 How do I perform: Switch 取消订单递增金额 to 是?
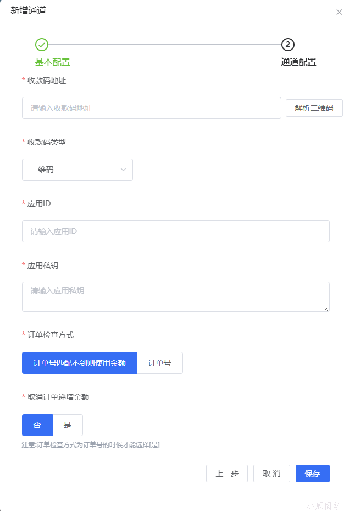[x=68, y=425]
